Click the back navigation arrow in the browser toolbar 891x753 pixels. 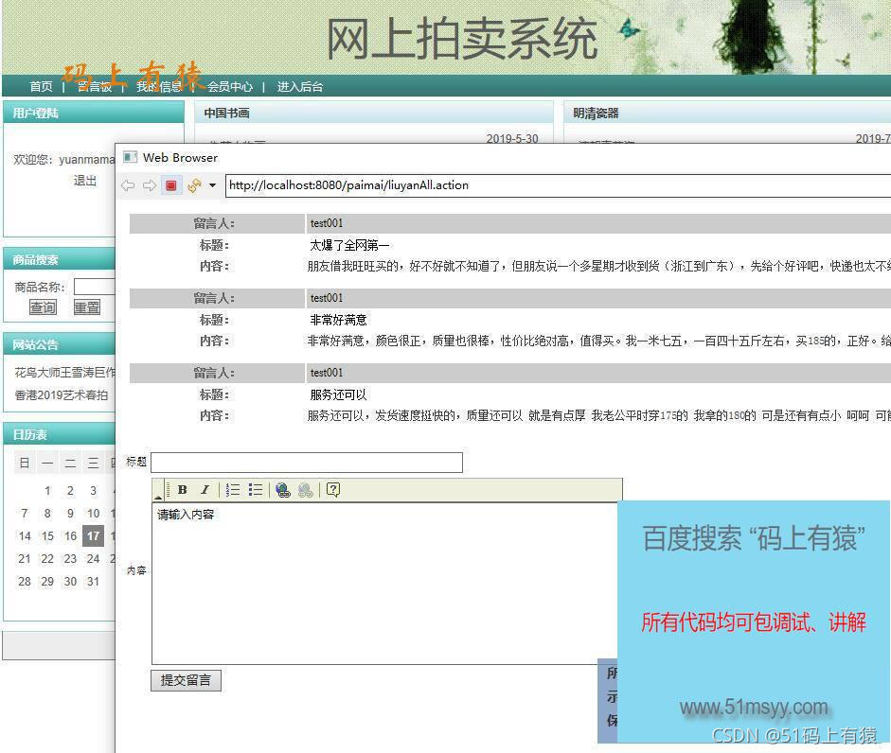[128, 185]
